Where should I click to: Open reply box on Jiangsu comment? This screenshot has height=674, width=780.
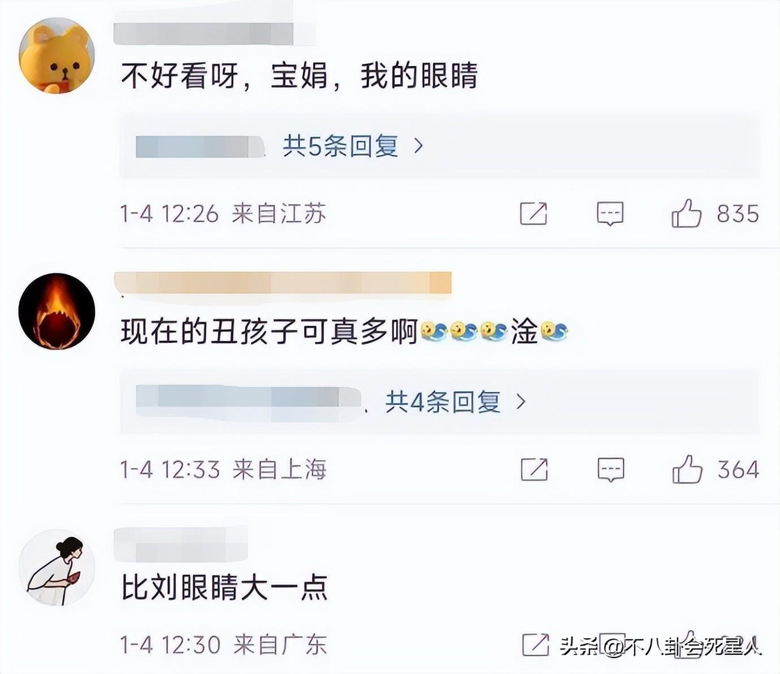[x=610, y=214]
